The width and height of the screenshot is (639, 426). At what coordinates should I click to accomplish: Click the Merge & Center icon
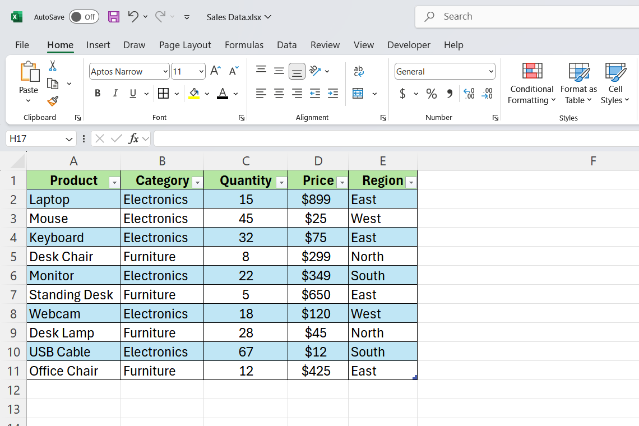(358, 94)
